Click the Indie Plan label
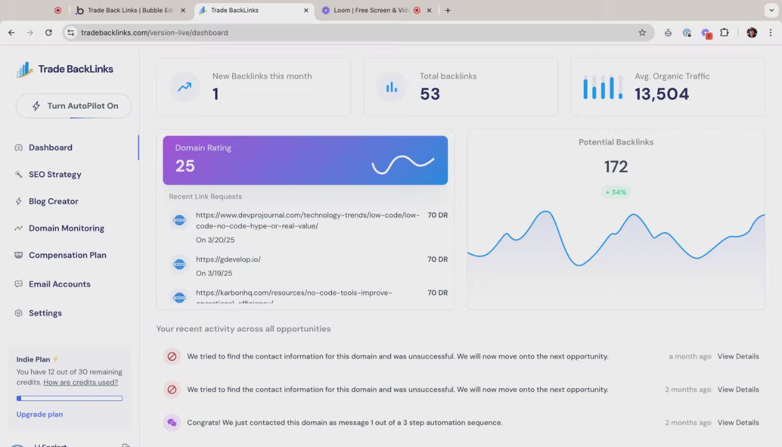Viewport: 782px width, 447px height. [x=34, y=359]
